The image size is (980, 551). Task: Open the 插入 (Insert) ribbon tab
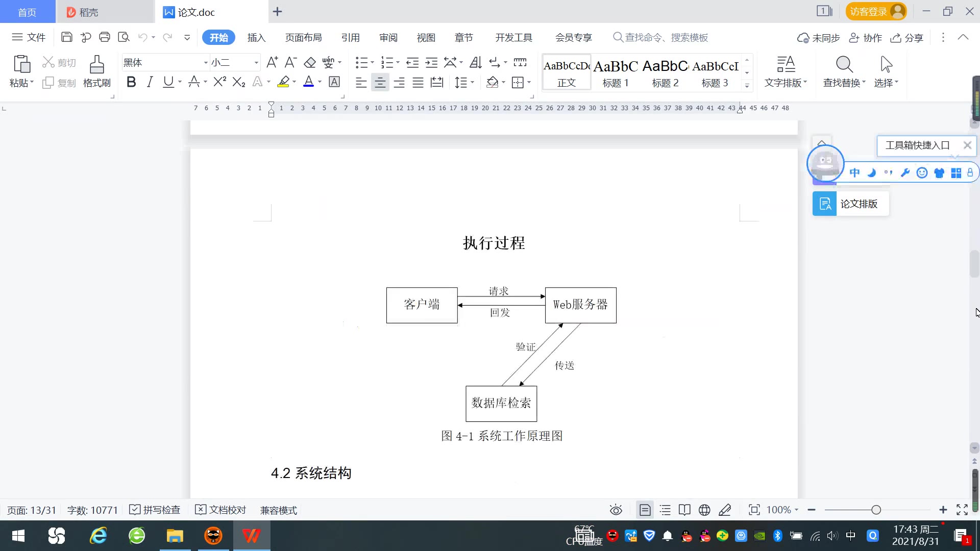tap(256, 38)
